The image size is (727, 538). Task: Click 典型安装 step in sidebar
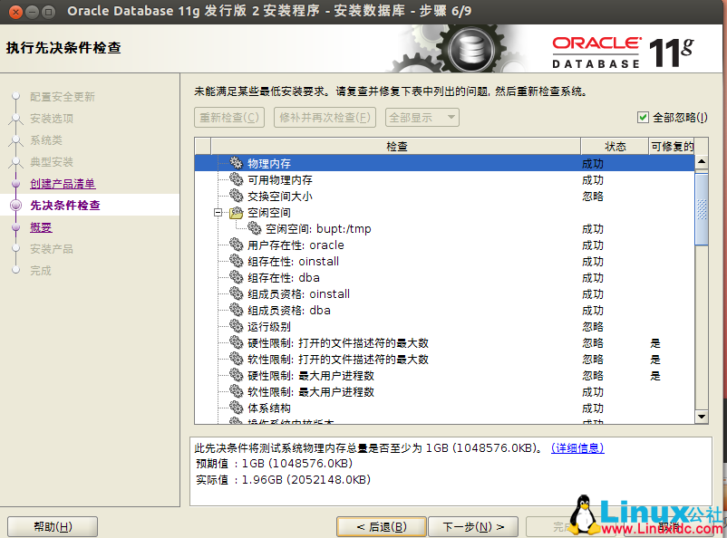tap(52, 162)
